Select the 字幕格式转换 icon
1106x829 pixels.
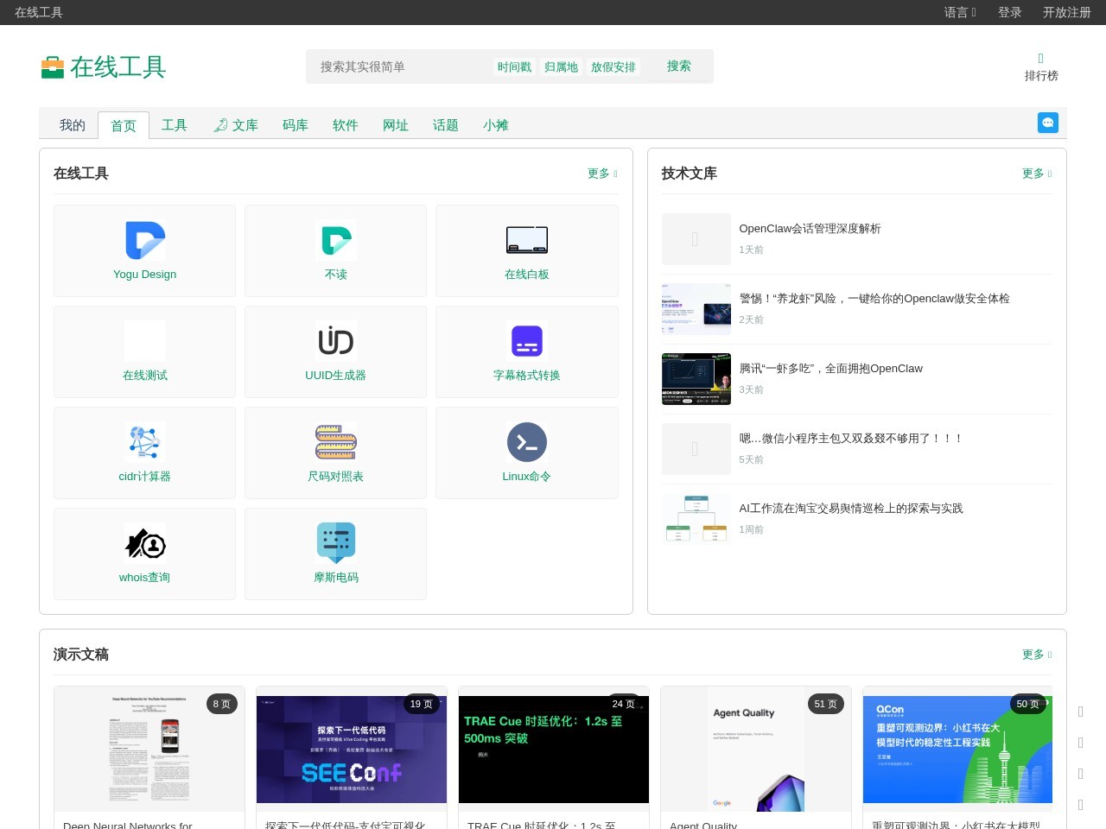click(x=526, y=340)
